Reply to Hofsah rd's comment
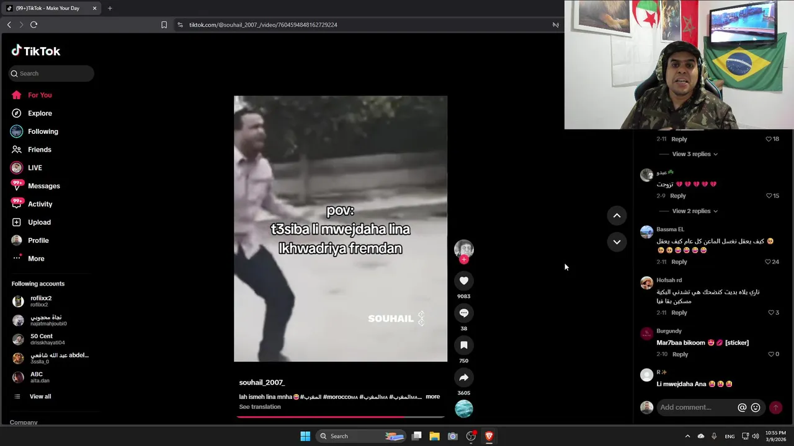Viewport: 794px width, 446px height. click(679, 313)
